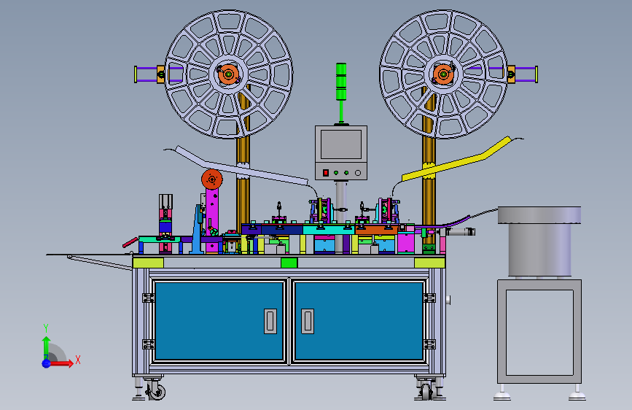Select the right blue cabinet door
The image size is (632, 410).
click(359, 321)
